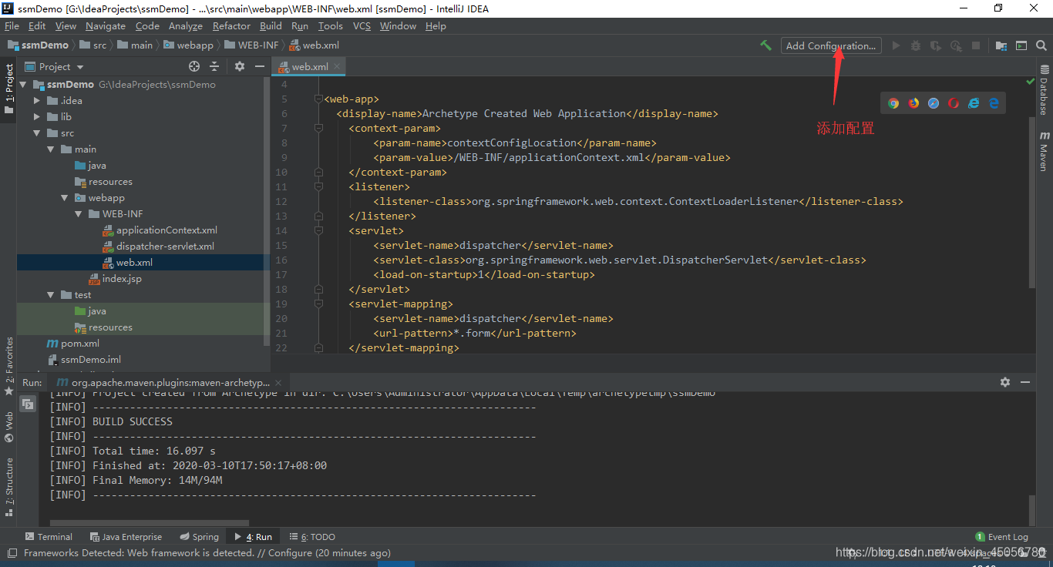Toggle the Spring tool window
The height and width of the screenshot is (567, 1053).
click(x=200, y=537)
